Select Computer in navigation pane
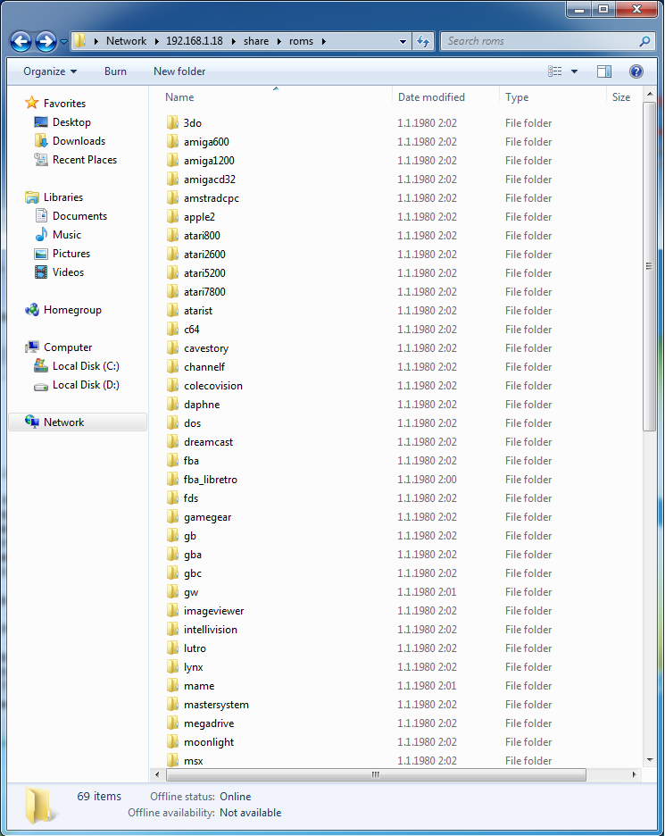Screen dimensions: 665x836 tap(68, 347)
